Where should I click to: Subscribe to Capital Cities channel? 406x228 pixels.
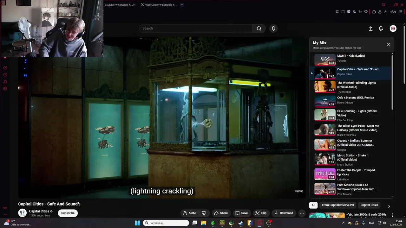tap(68, 213)
